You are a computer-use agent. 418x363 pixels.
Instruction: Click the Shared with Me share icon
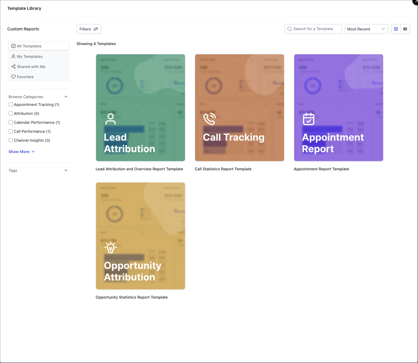[13, 67]
